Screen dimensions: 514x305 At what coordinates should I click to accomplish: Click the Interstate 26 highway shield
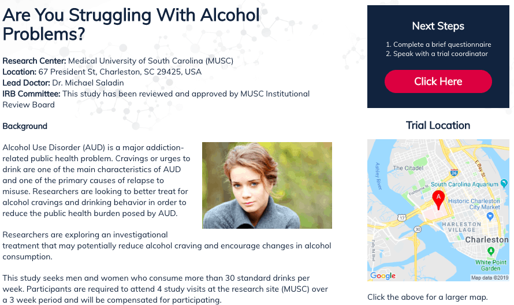pyautogui.click(x=454, y=172)
